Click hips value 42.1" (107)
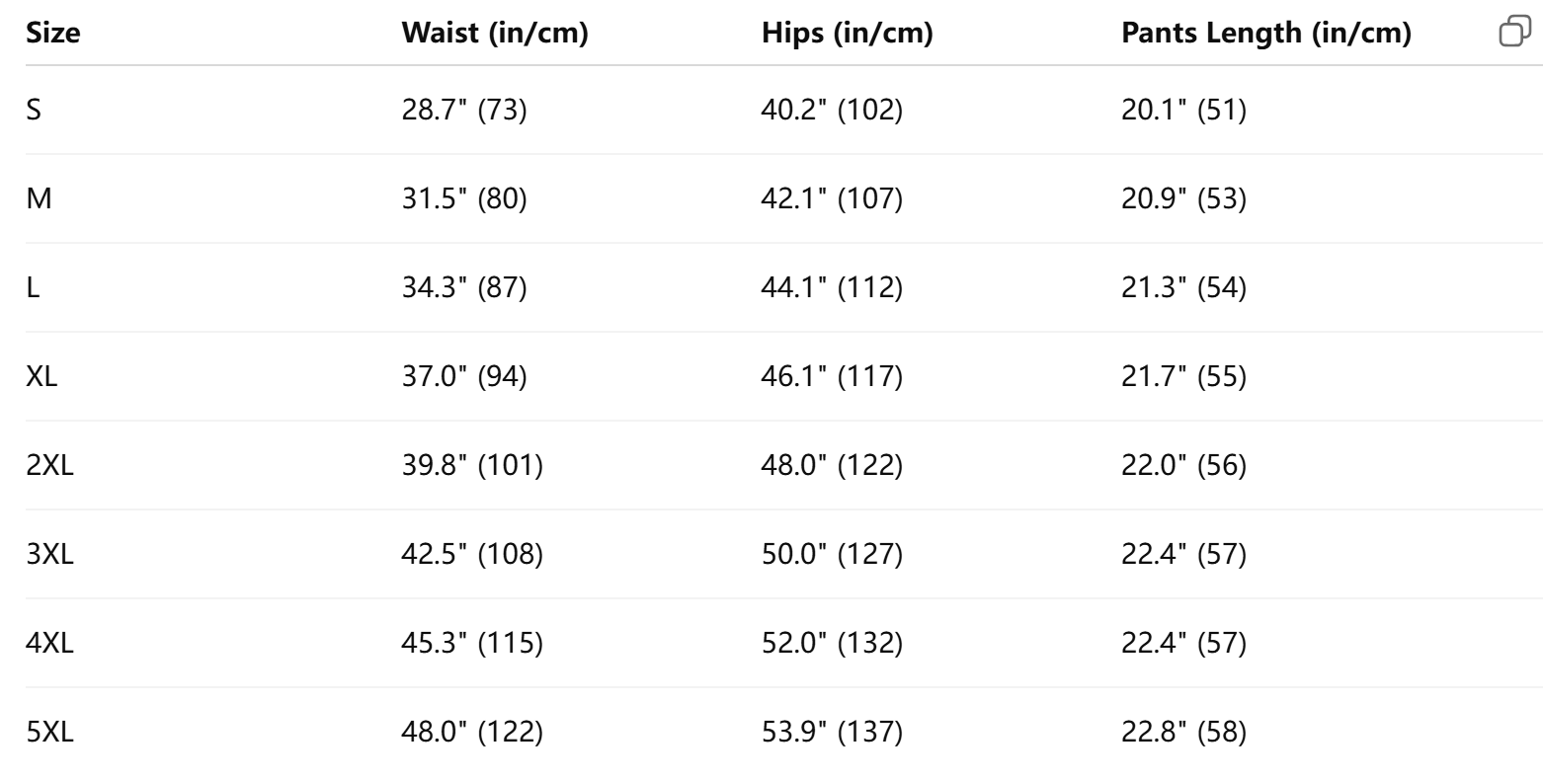Image resolution: width=1544 pixels, height=783 pixels. pos(832,198)
